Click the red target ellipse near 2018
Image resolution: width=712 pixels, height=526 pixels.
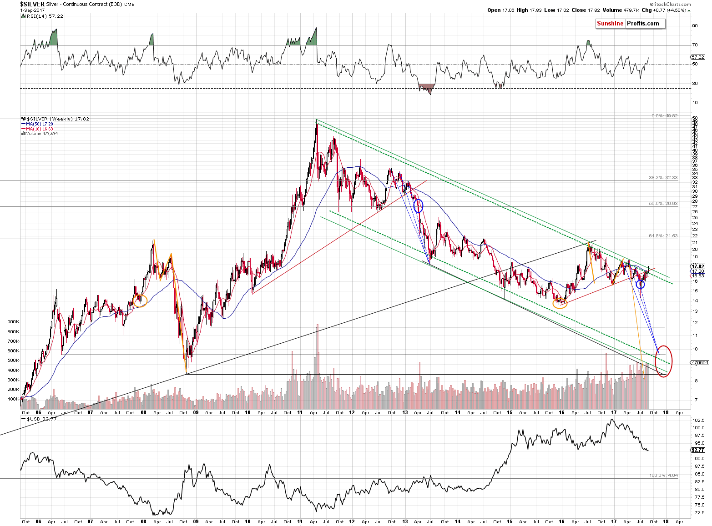664,361
